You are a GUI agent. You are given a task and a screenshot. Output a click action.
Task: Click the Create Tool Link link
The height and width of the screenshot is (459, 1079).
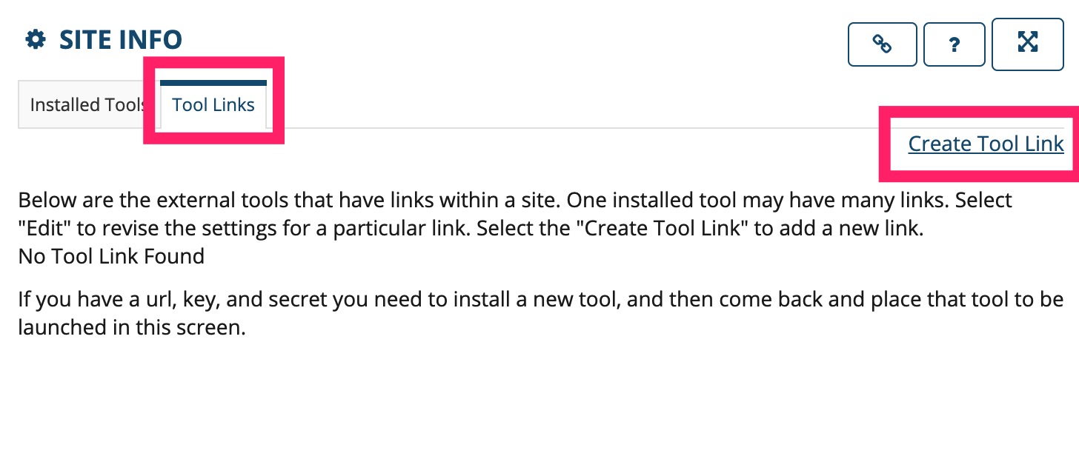click(x=986, y=144)
